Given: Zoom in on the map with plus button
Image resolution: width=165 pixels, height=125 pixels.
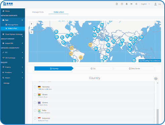Looking at the screenshot, I should (x=32, y=24).
